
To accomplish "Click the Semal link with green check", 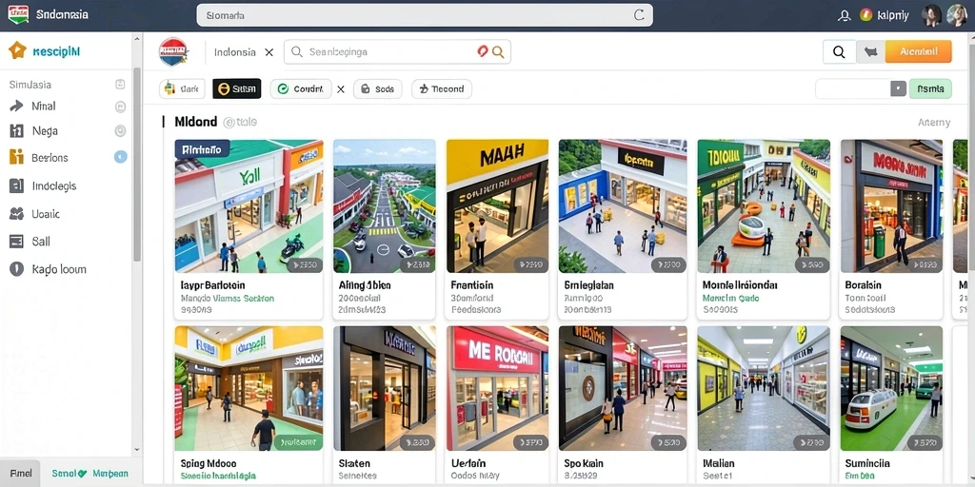I will (x=69, y=474).
